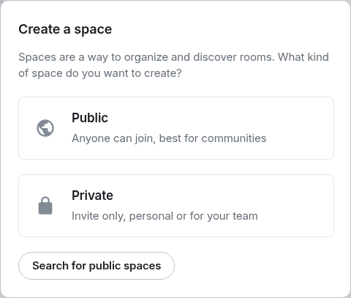Click the Spaces description paragraph text
Screen dimensions: 351x298
click(173, 65)
